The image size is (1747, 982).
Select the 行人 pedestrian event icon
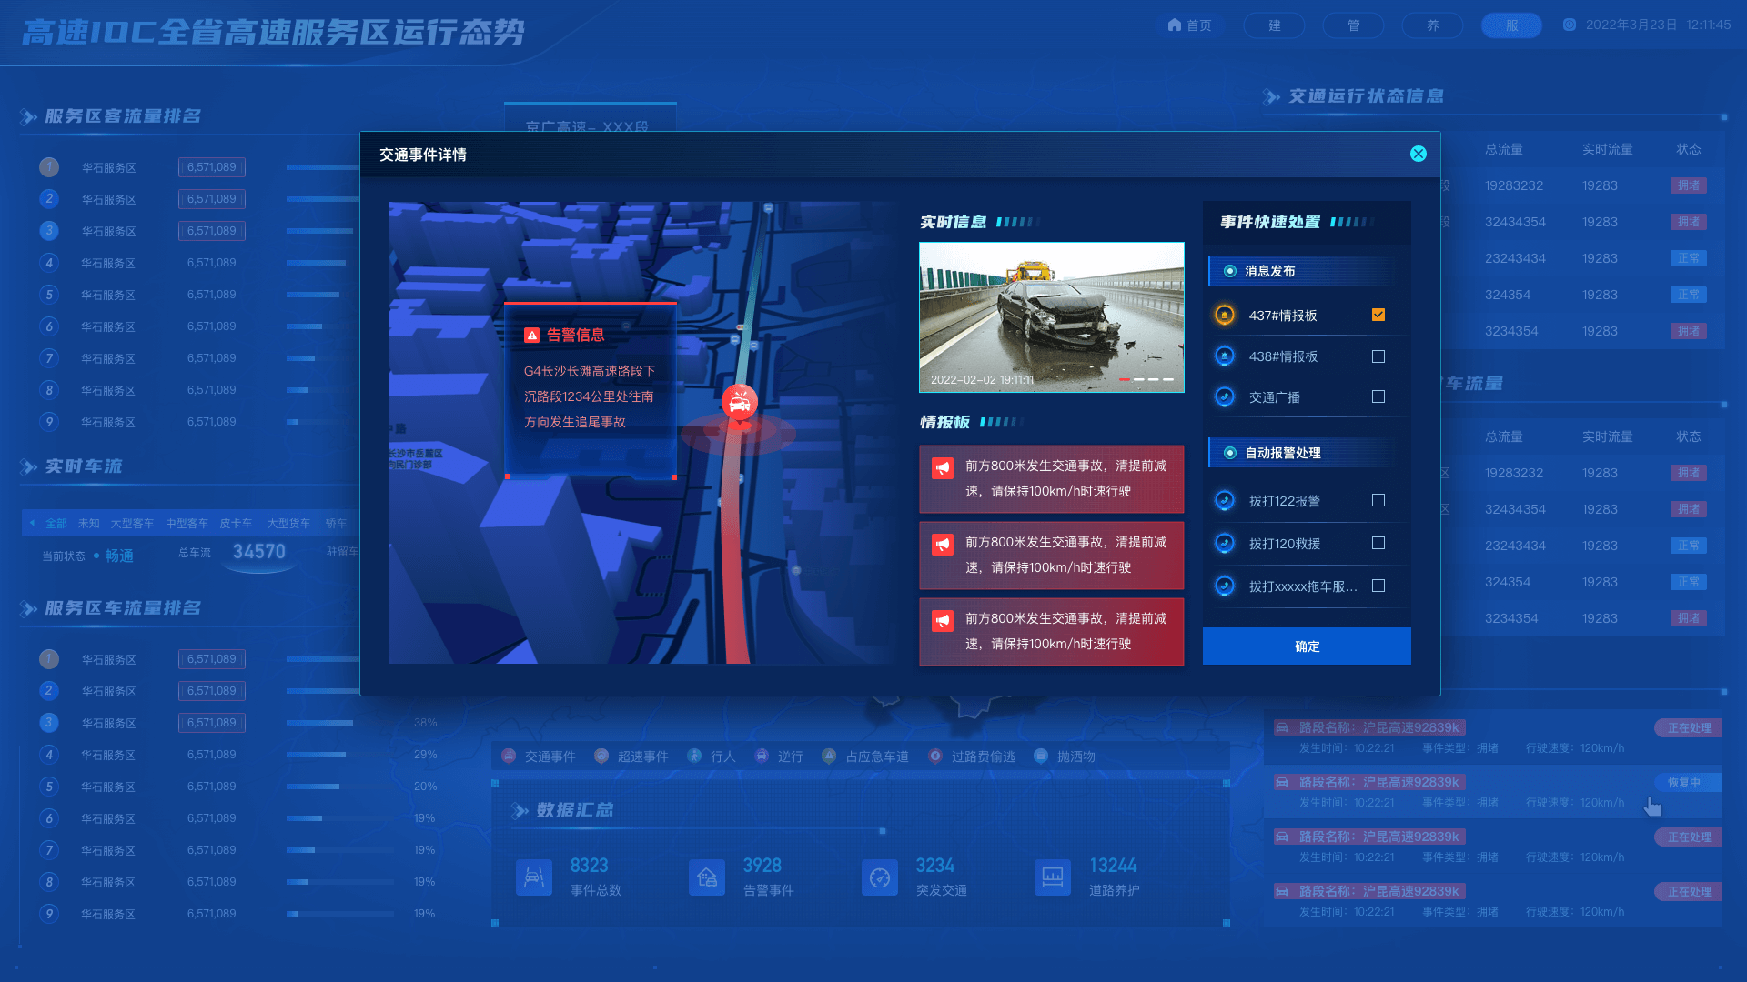click(696, 756)
